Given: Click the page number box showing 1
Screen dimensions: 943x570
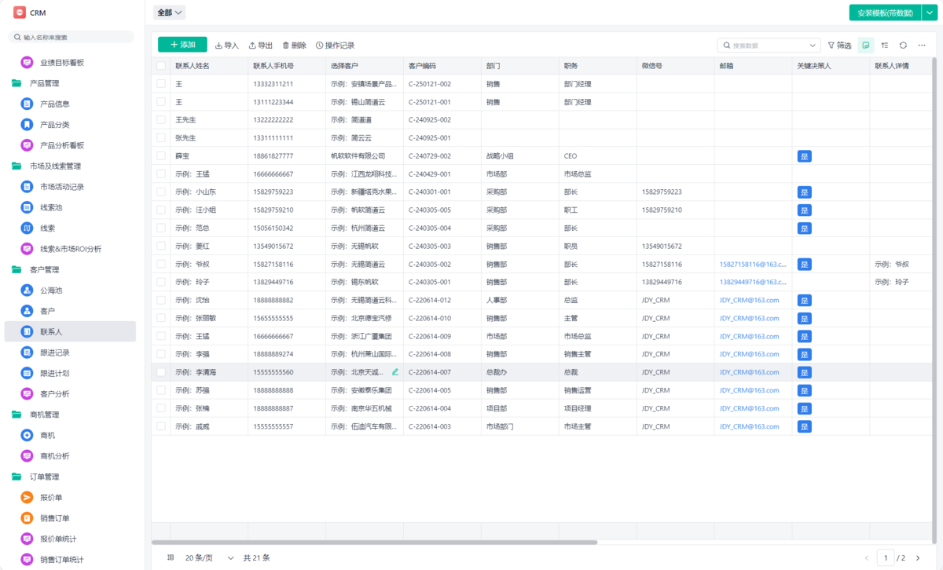Looking at the screenshot, I should tap(886, 558).
